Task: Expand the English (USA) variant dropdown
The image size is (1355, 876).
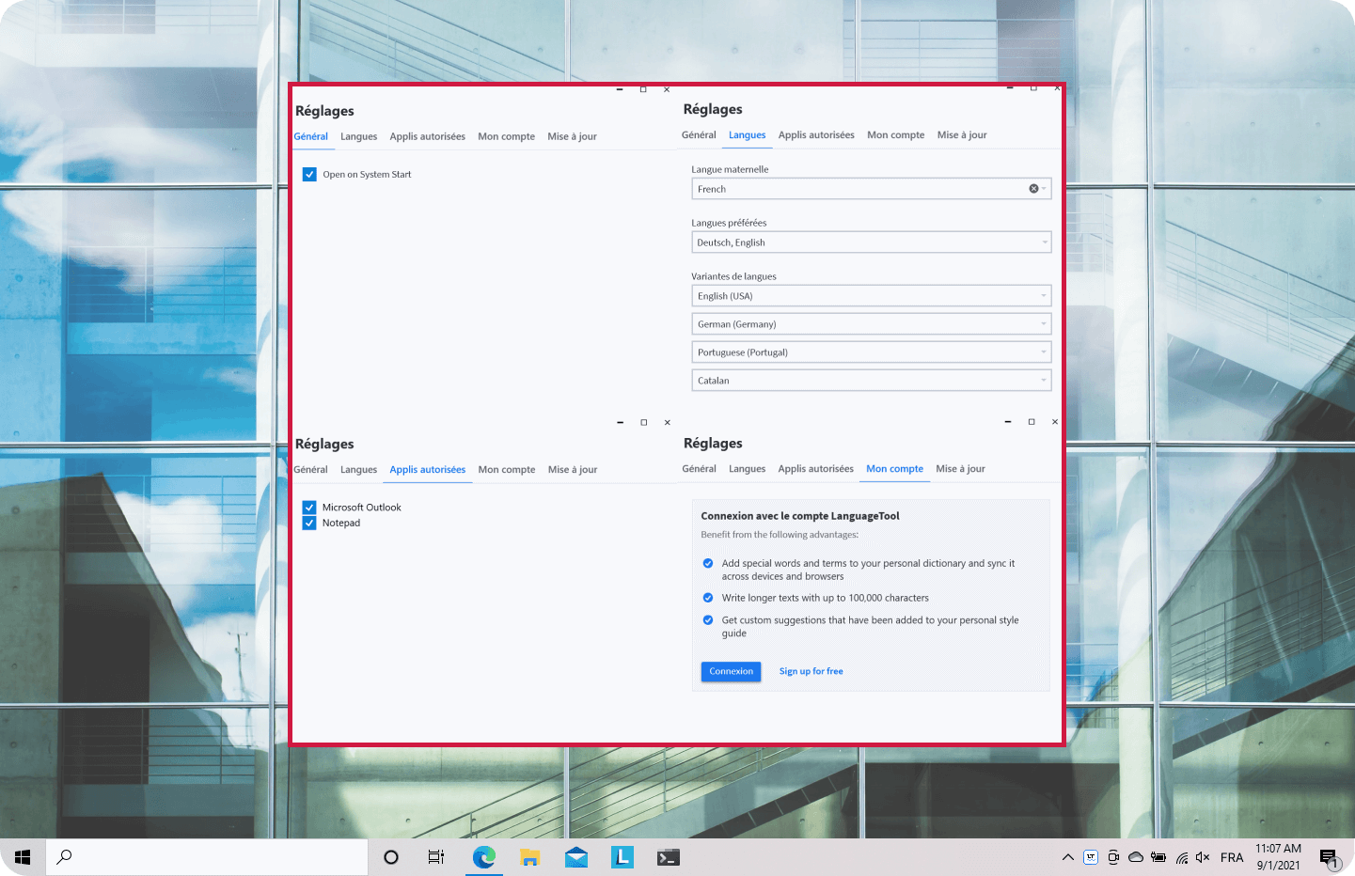Action: [871, 296]
